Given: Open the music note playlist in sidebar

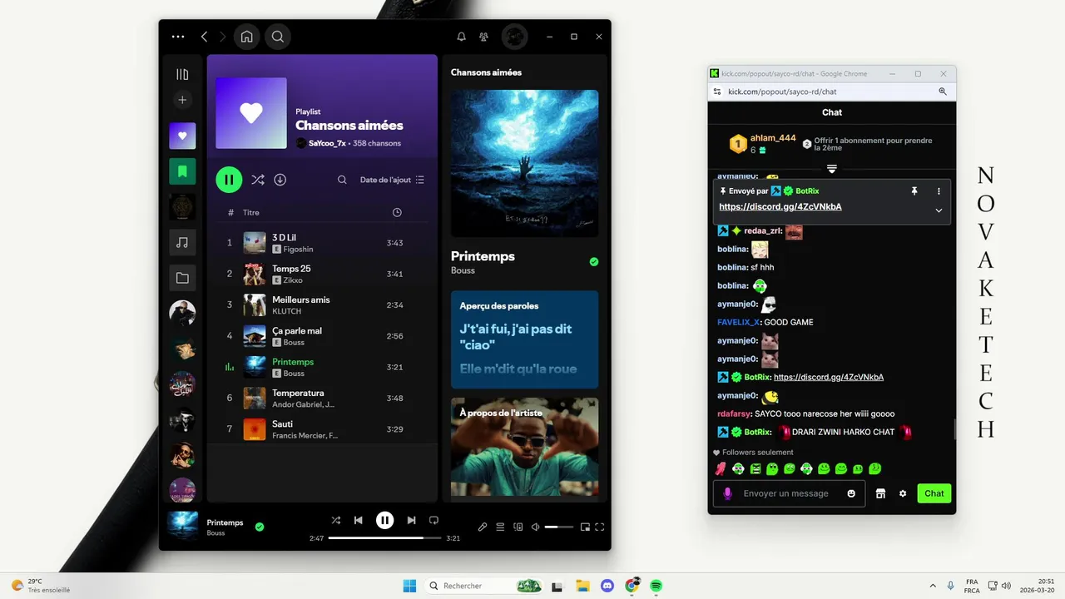Looking at the screenshot, I should 182,242.
